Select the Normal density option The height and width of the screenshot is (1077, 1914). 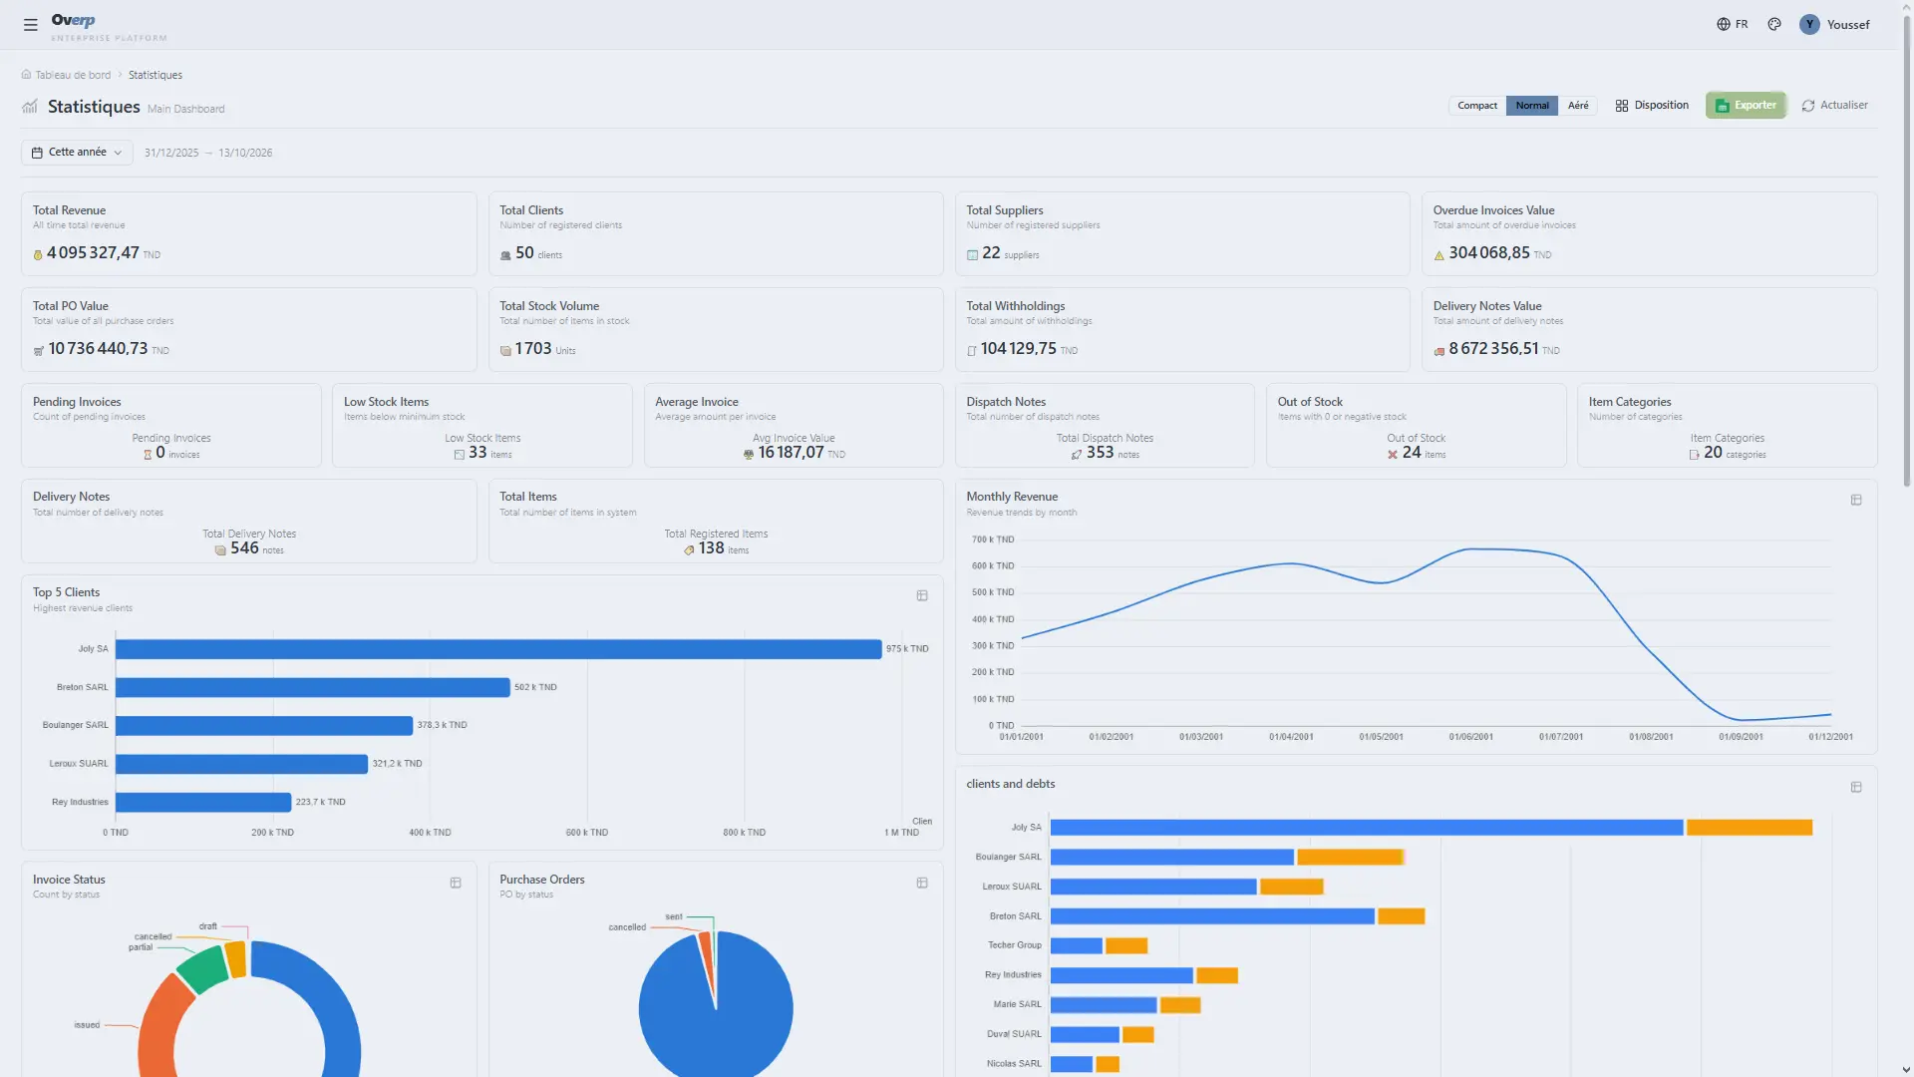click(x=1532, y=106)
